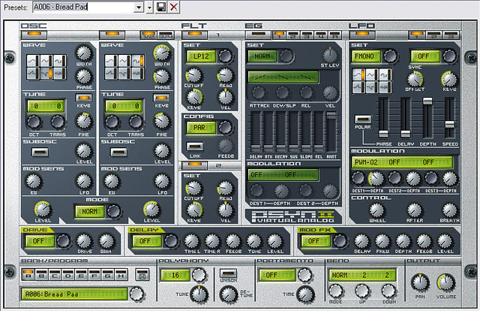Delete the preset with the red X icon
The image size is (480, 311).
pos(174,7)
